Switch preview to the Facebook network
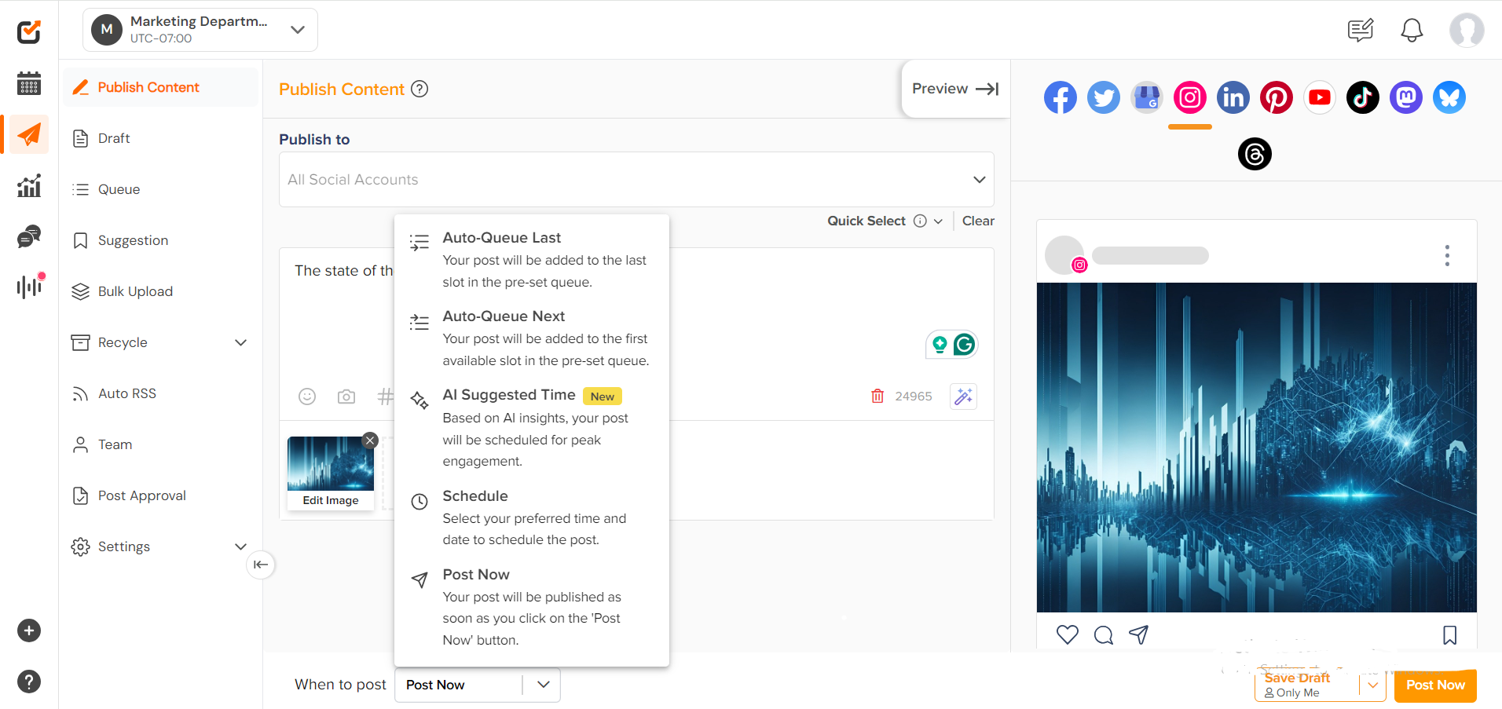This screenshot has height=709, width=1502. click(1061, 97)
